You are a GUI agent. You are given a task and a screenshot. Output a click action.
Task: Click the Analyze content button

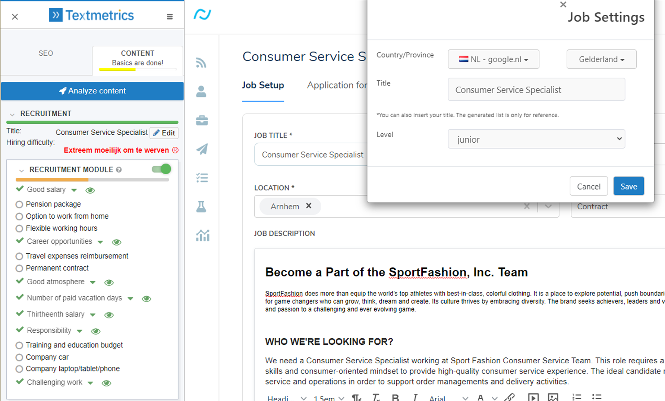click(92, 91)
